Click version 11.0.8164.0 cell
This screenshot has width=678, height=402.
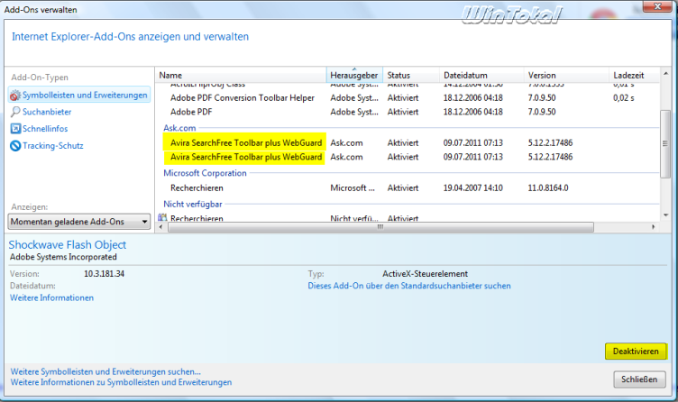(548, 188)
